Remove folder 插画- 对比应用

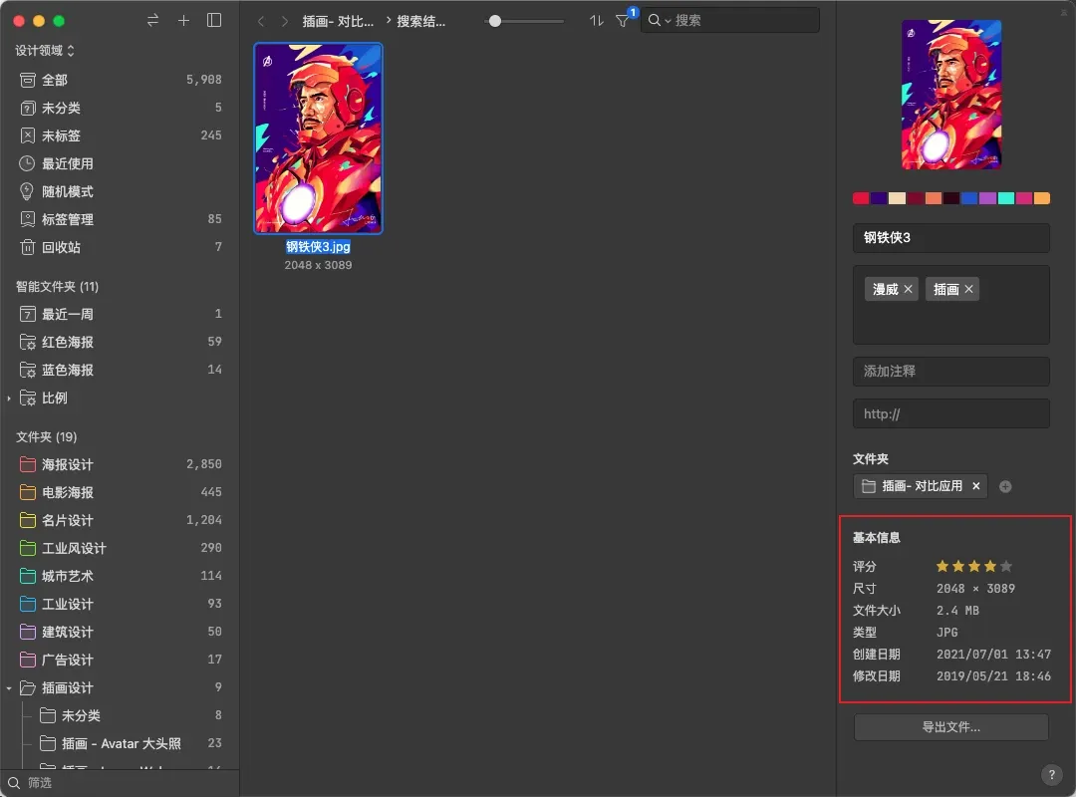[975, 486]
